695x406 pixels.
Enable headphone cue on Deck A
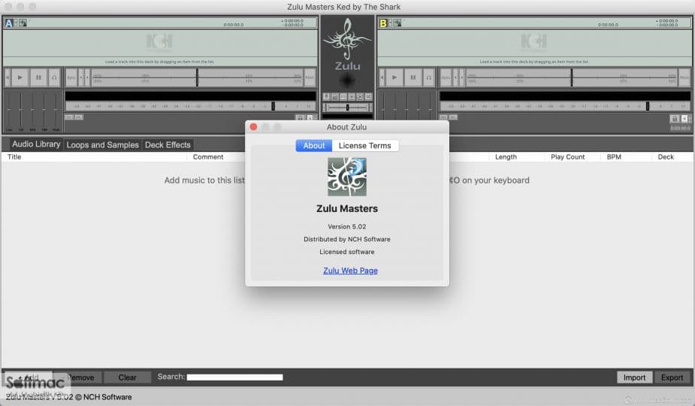[55, 77]
